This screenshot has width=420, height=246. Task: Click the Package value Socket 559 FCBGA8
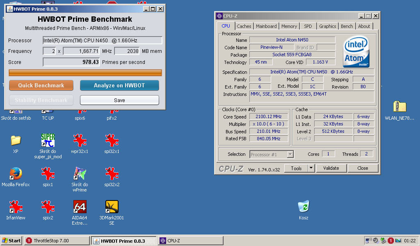pyautogui.click(x=292, y=55)
